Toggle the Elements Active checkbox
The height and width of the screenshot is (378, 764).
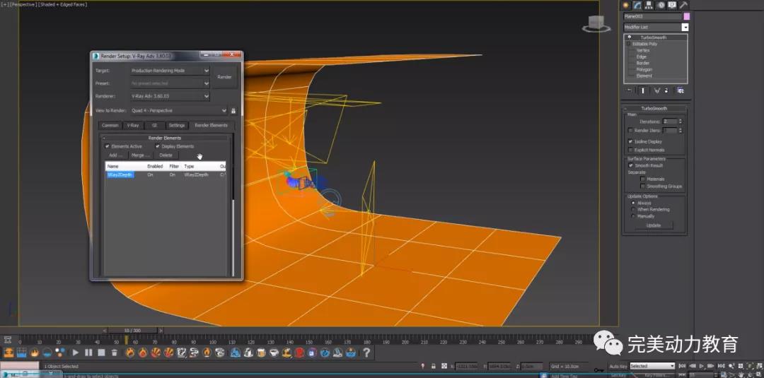[108, 146]
